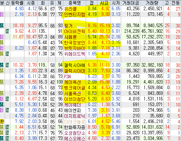Select the stock name 인벤티지랩

(74, 14)
